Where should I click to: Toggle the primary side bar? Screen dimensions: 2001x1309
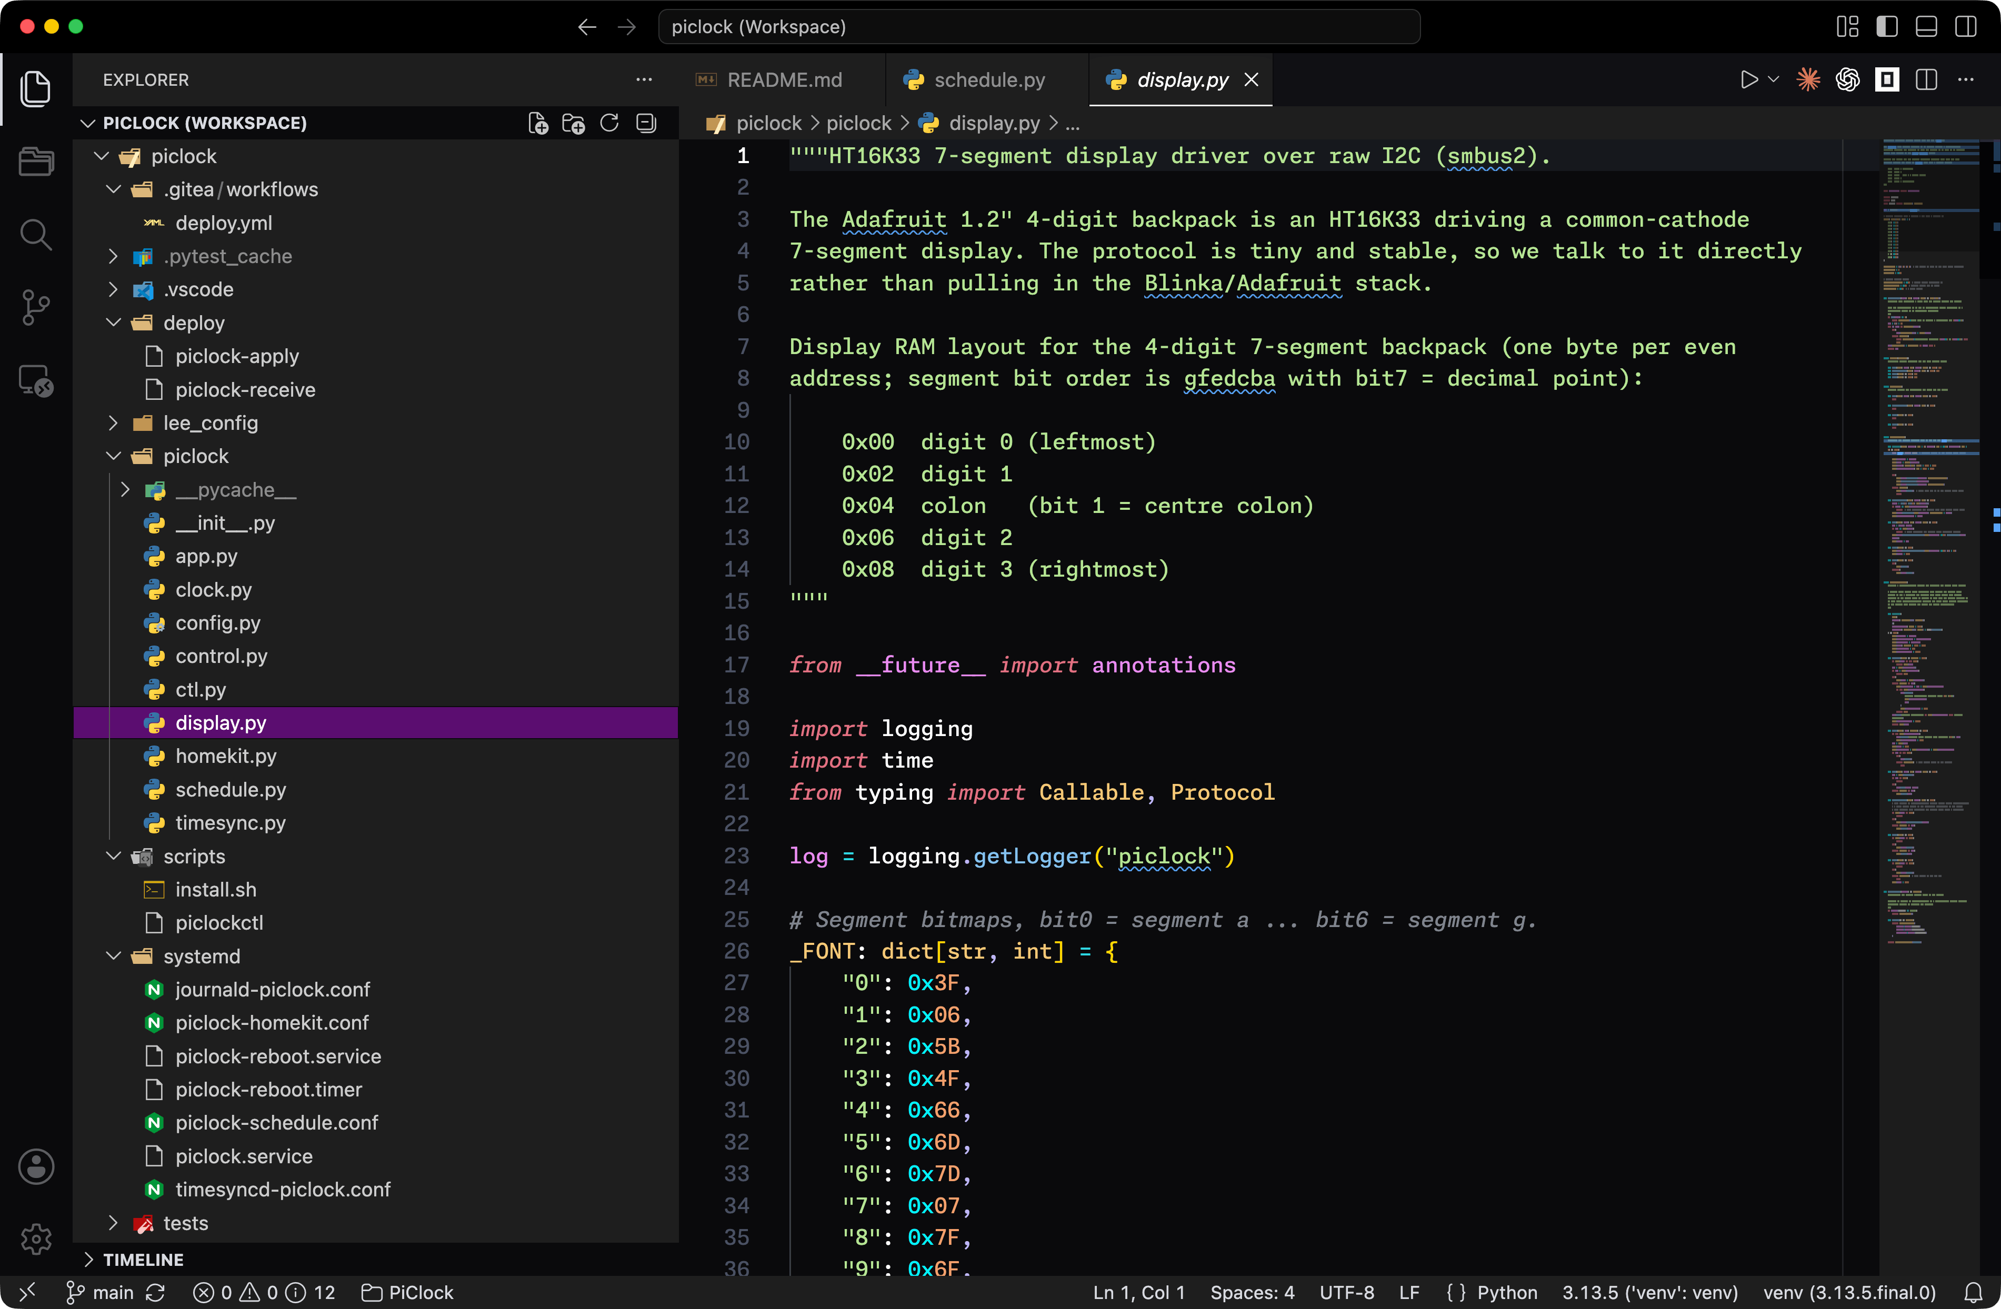tap(1887, 27)
